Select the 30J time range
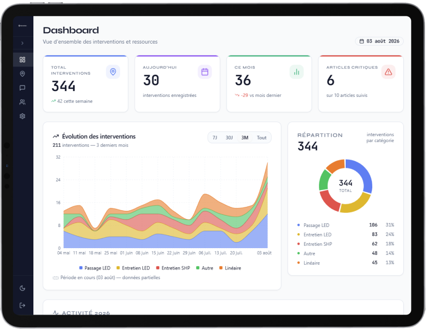The height and width of the screenshot is (331, 427). [229, 138]
